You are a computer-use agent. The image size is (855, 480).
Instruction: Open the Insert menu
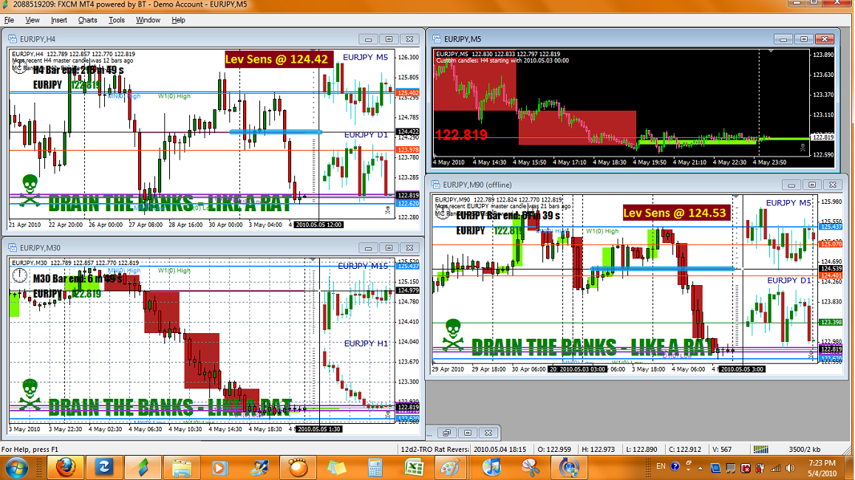coord(59,20)
